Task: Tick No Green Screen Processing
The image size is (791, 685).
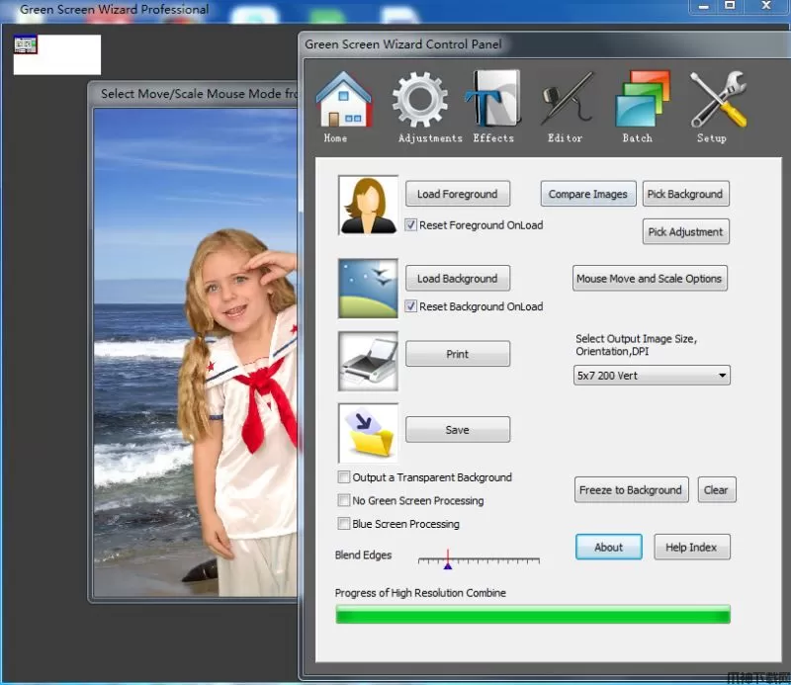Action: coord(344,501)
